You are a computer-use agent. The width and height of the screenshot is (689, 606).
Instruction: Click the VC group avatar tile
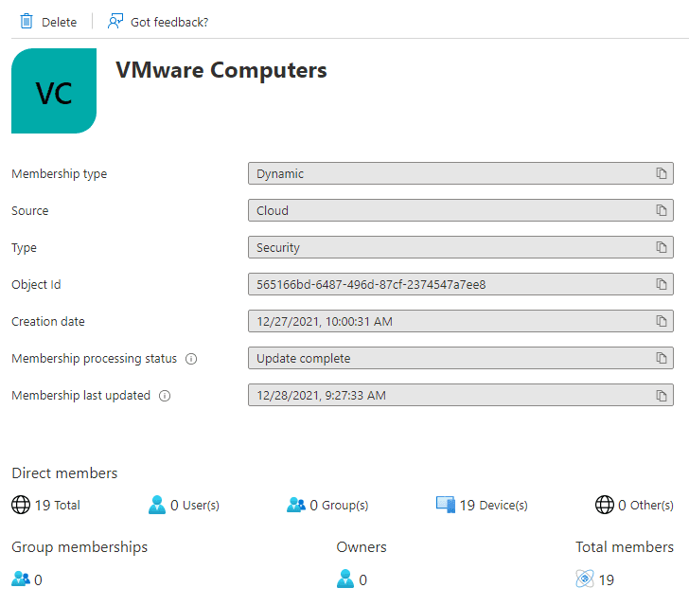[54, 91]
